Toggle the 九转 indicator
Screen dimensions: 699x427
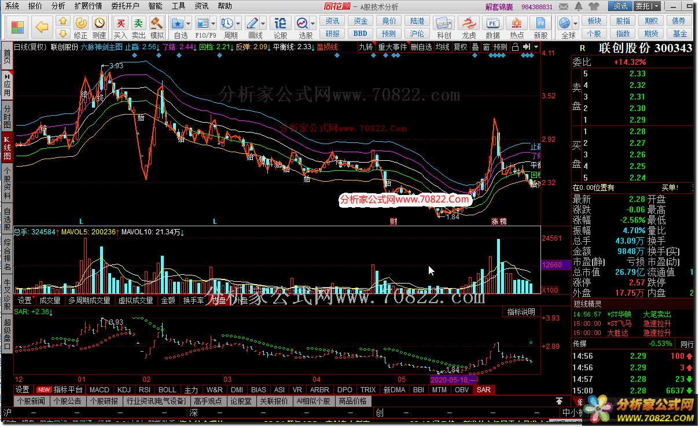pyautogui.click(x=366, y=47)
